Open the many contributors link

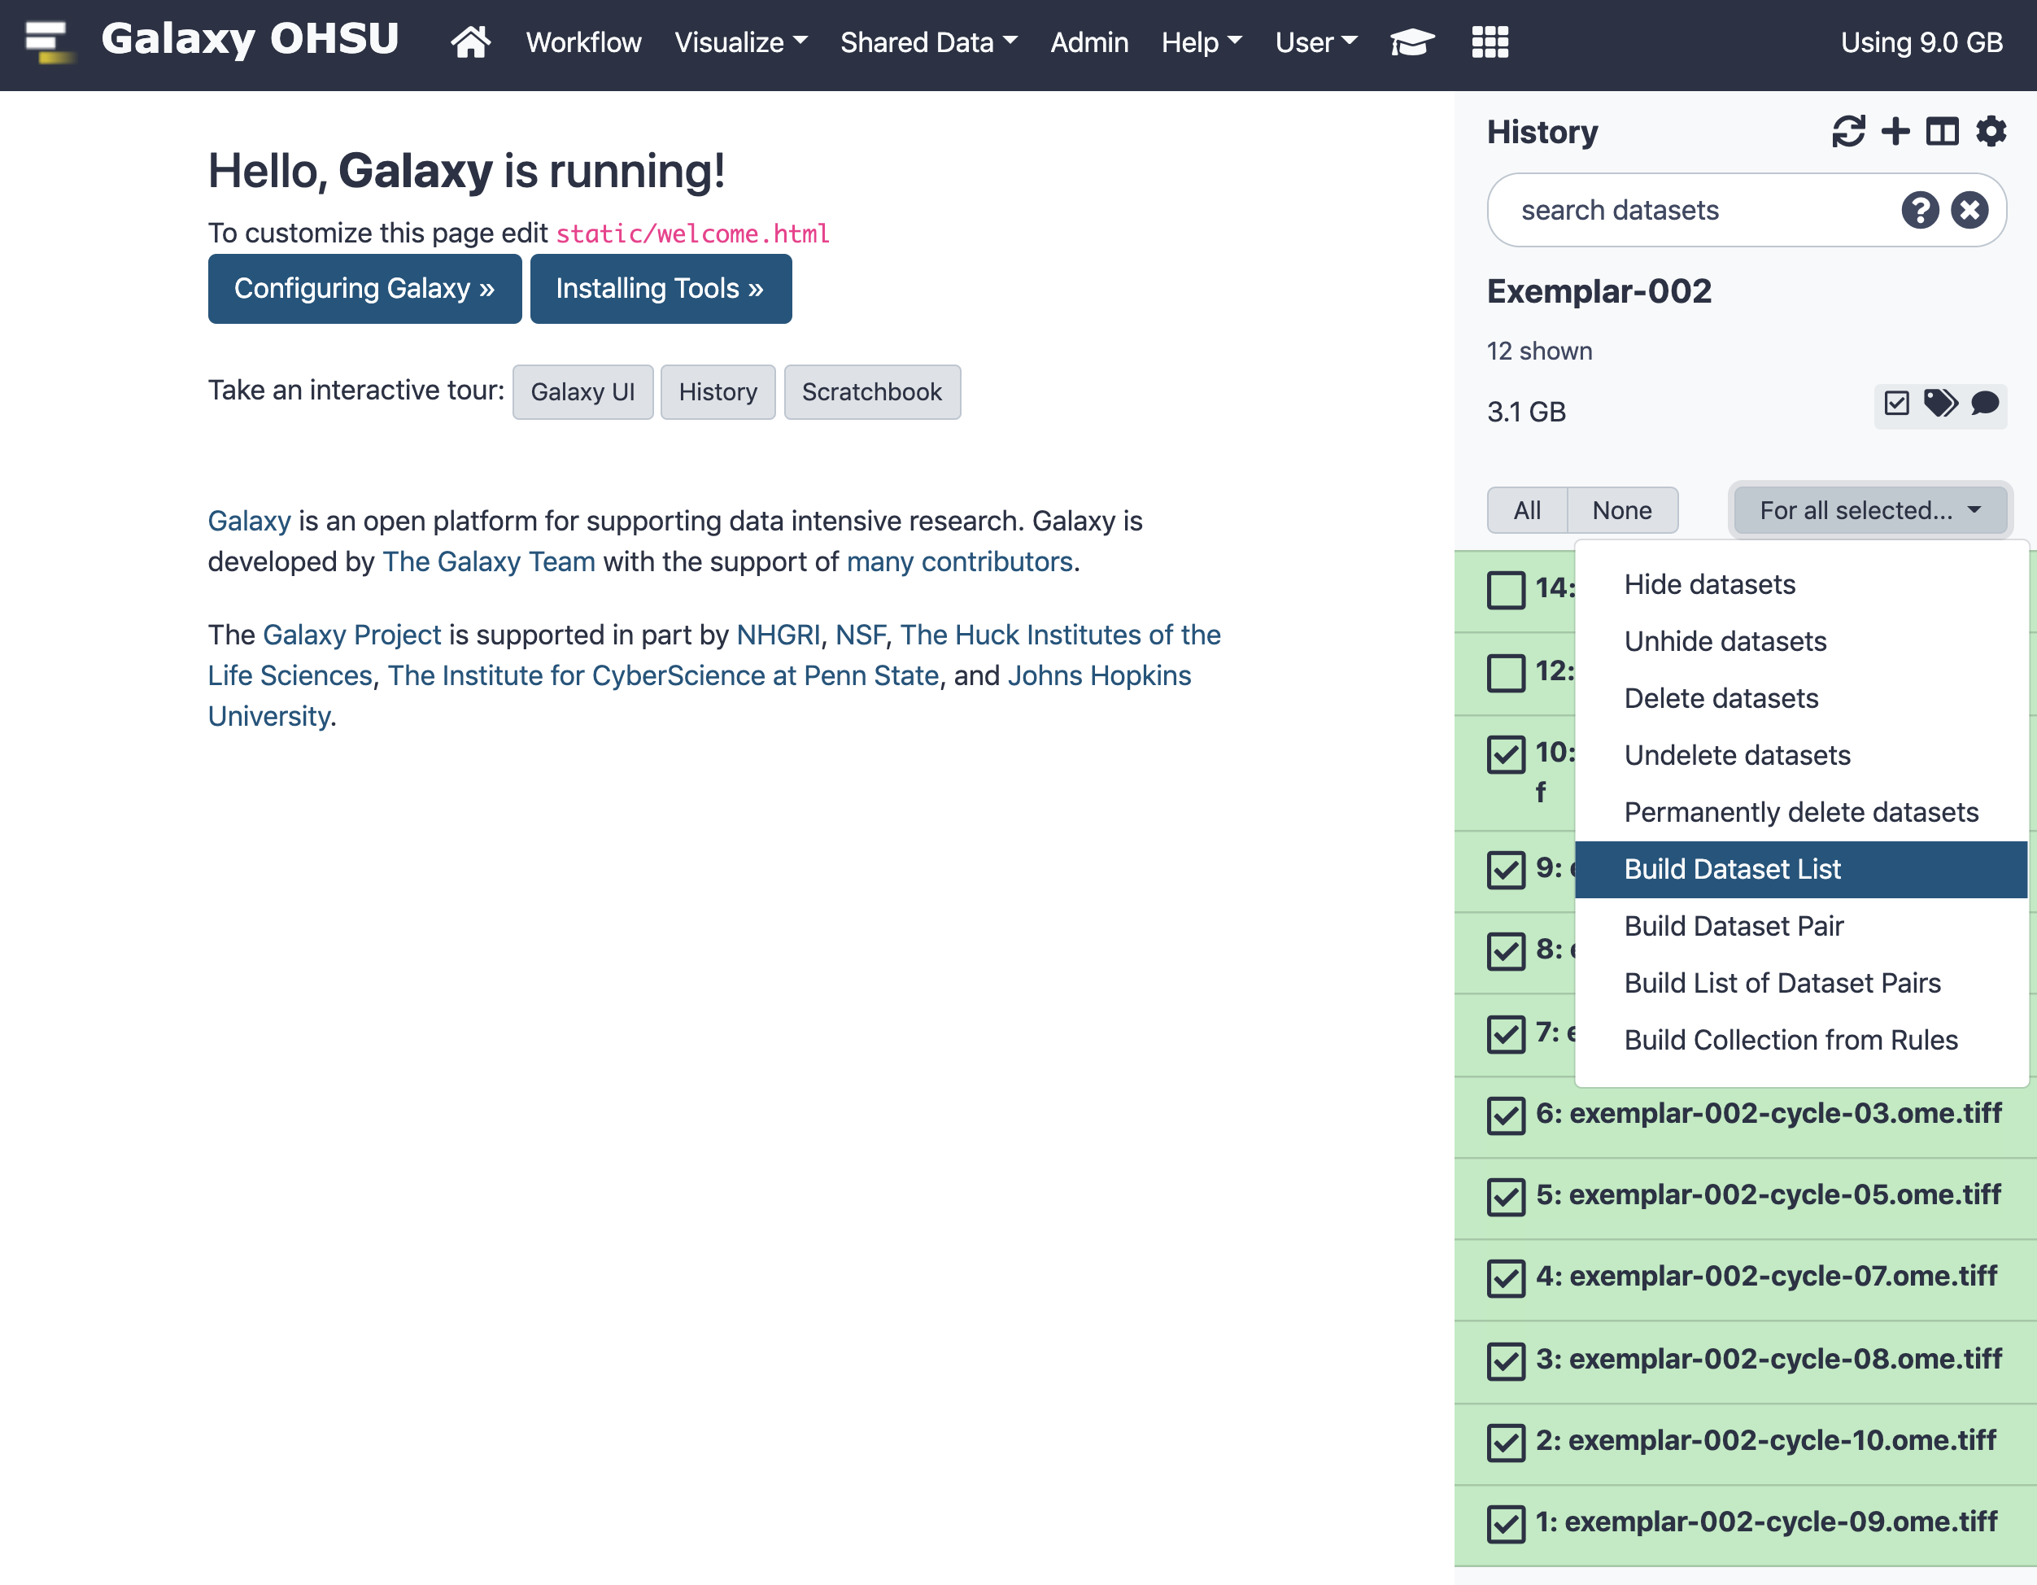pyautogui.click(x=959, y=561)
